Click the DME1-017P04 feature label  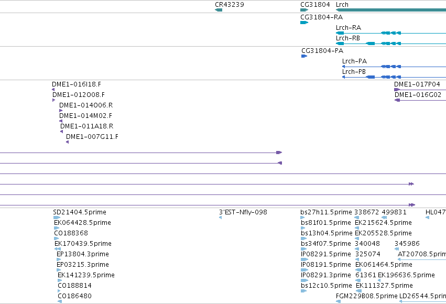coord(417,84)
